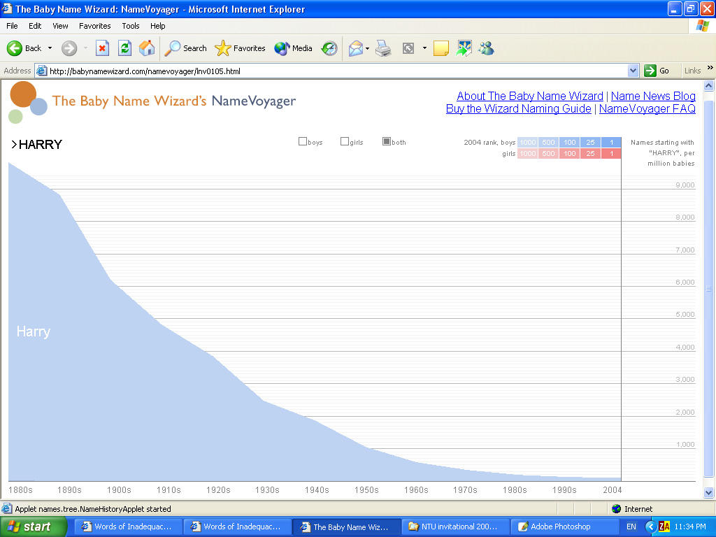Image resolution: width=716 pixels, height=537 pixels.
Task: Open the Back button history dropdown arrow
Action: 50,48
